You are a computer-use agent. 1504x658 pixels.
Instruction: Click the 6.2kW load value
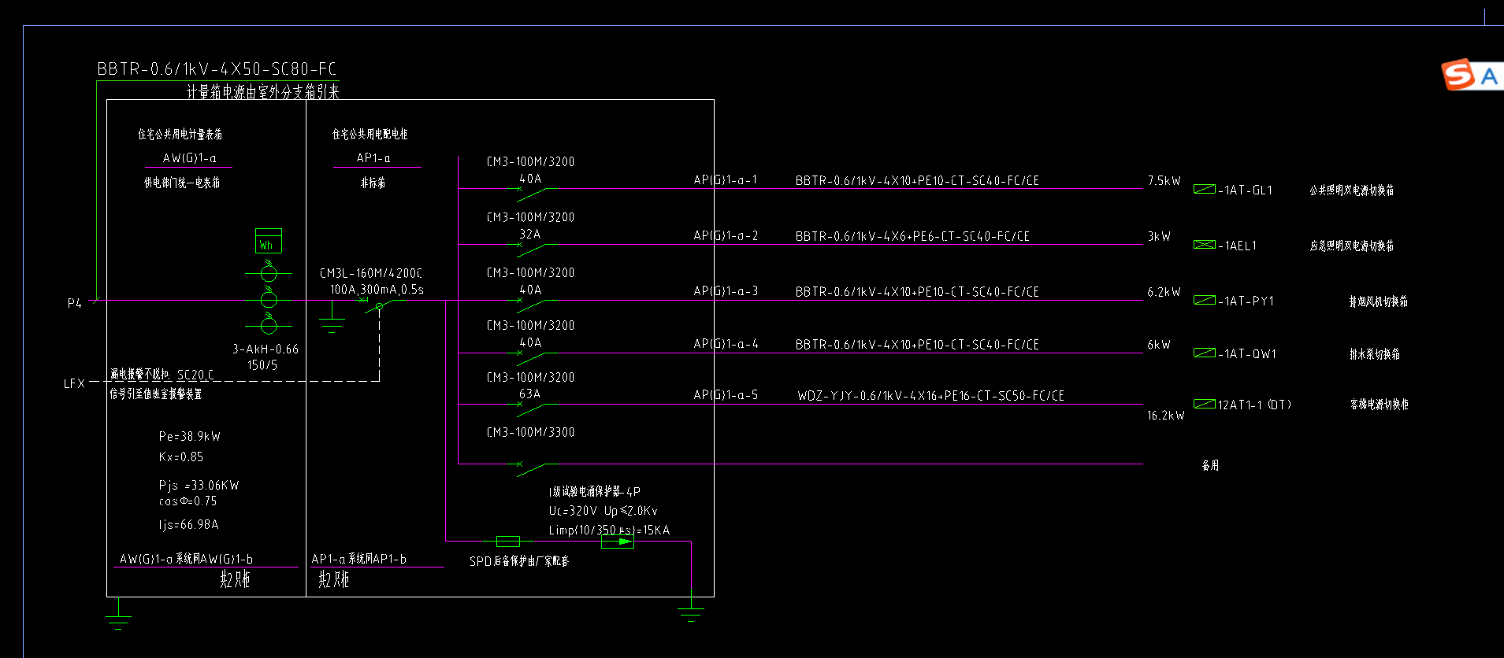pos(1164,292)
